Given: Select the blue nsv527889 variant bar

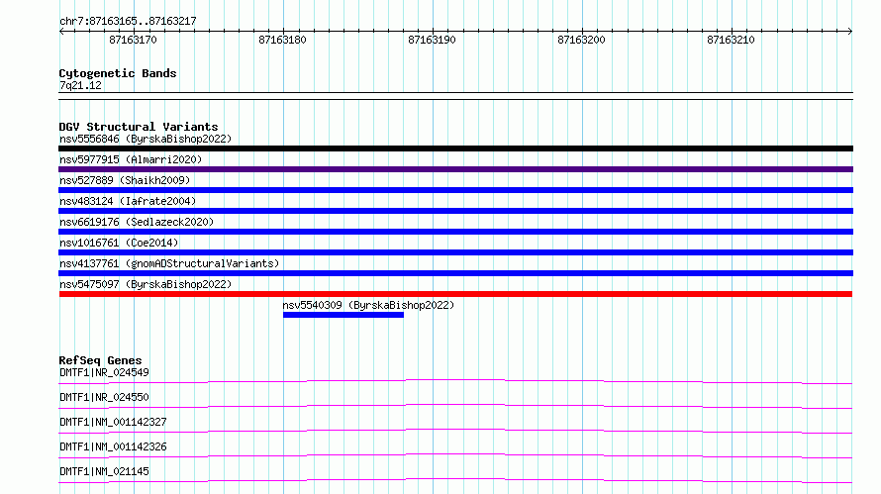Looking at the screenshot, I should coord(455,190).
